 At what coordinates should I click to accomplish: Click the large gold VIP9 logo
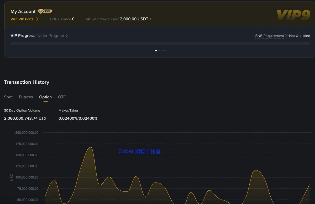coord(293,15)
